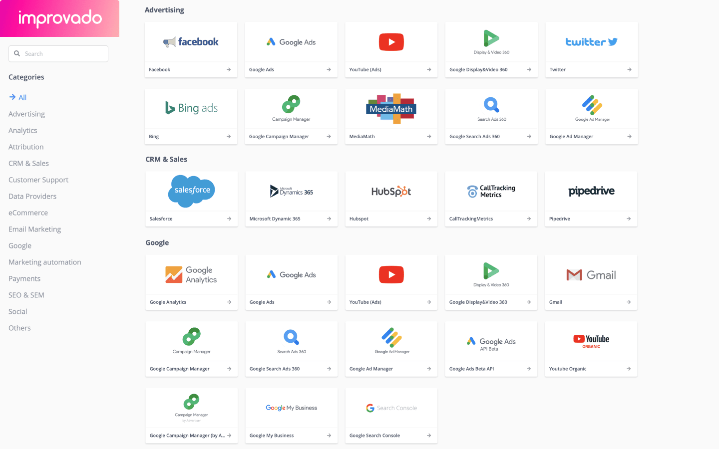Click the magnifier icon in the search box

click(x=17, y=53)
